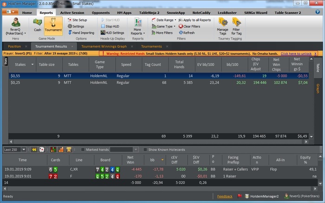Open More Filters
Viewport: 325px width, 203px height.
[x=162, y=33]
